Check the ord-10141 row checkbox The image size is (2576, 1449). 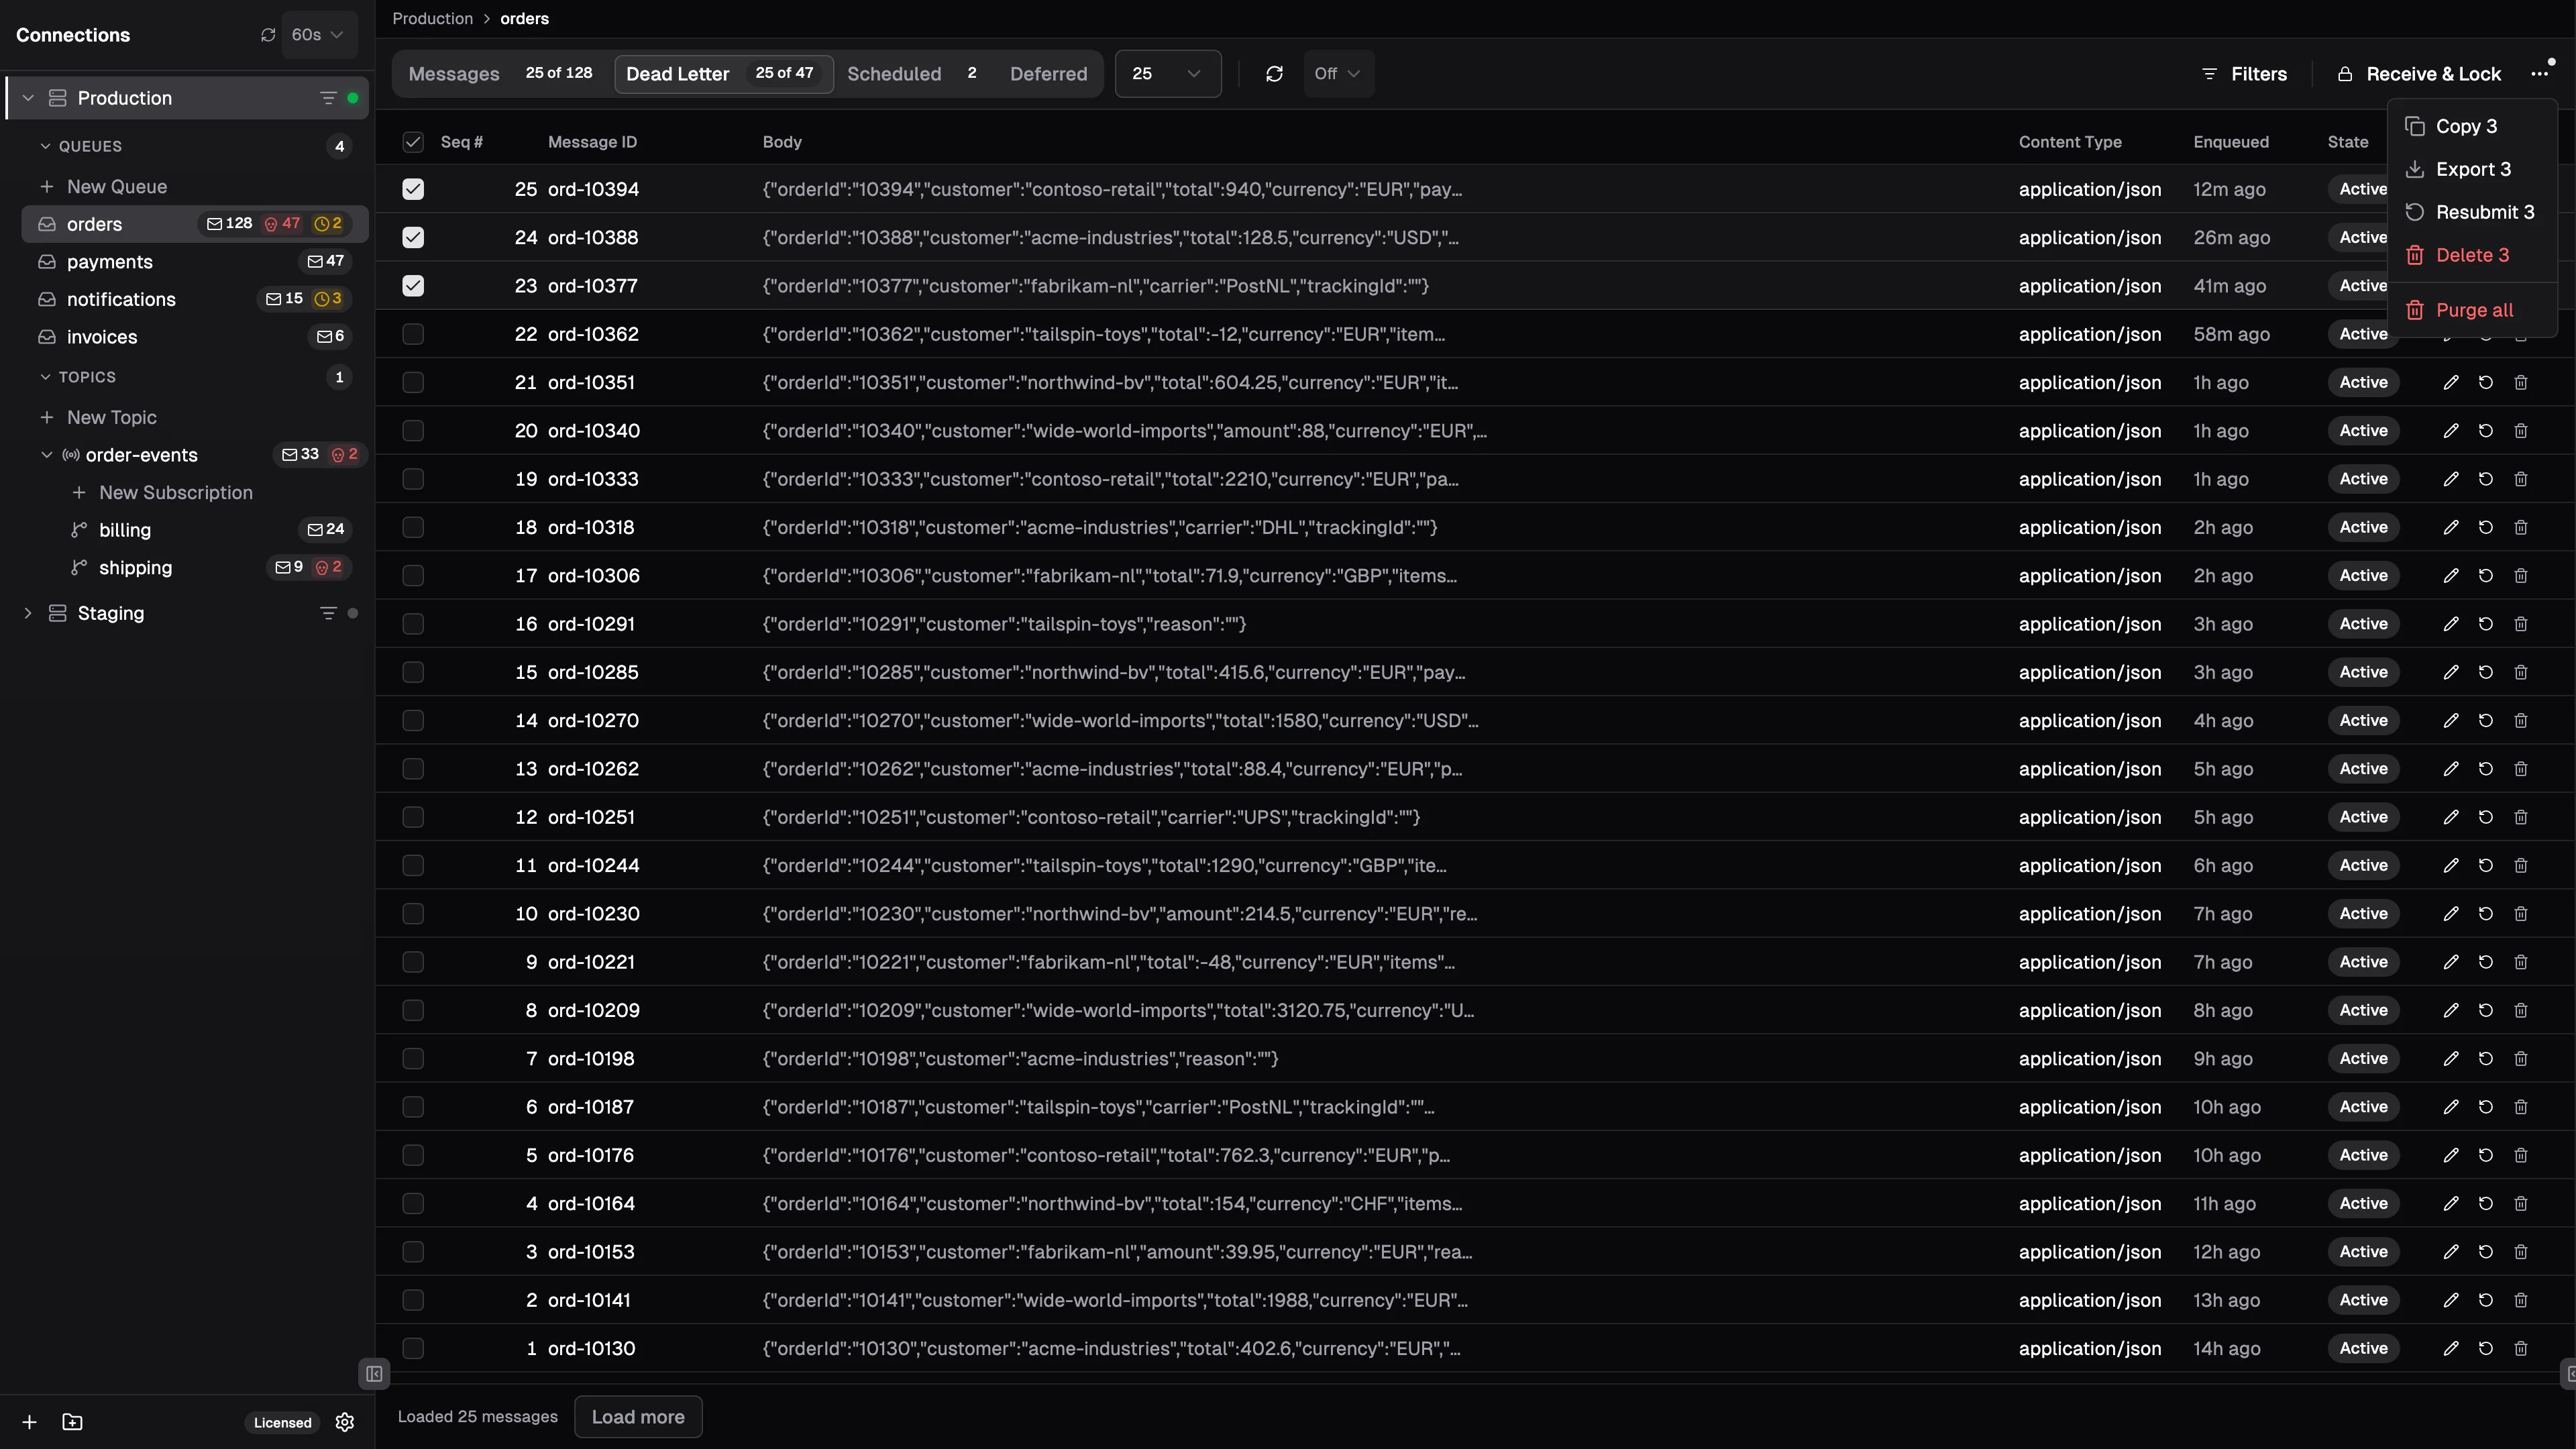click(413, 1300)
